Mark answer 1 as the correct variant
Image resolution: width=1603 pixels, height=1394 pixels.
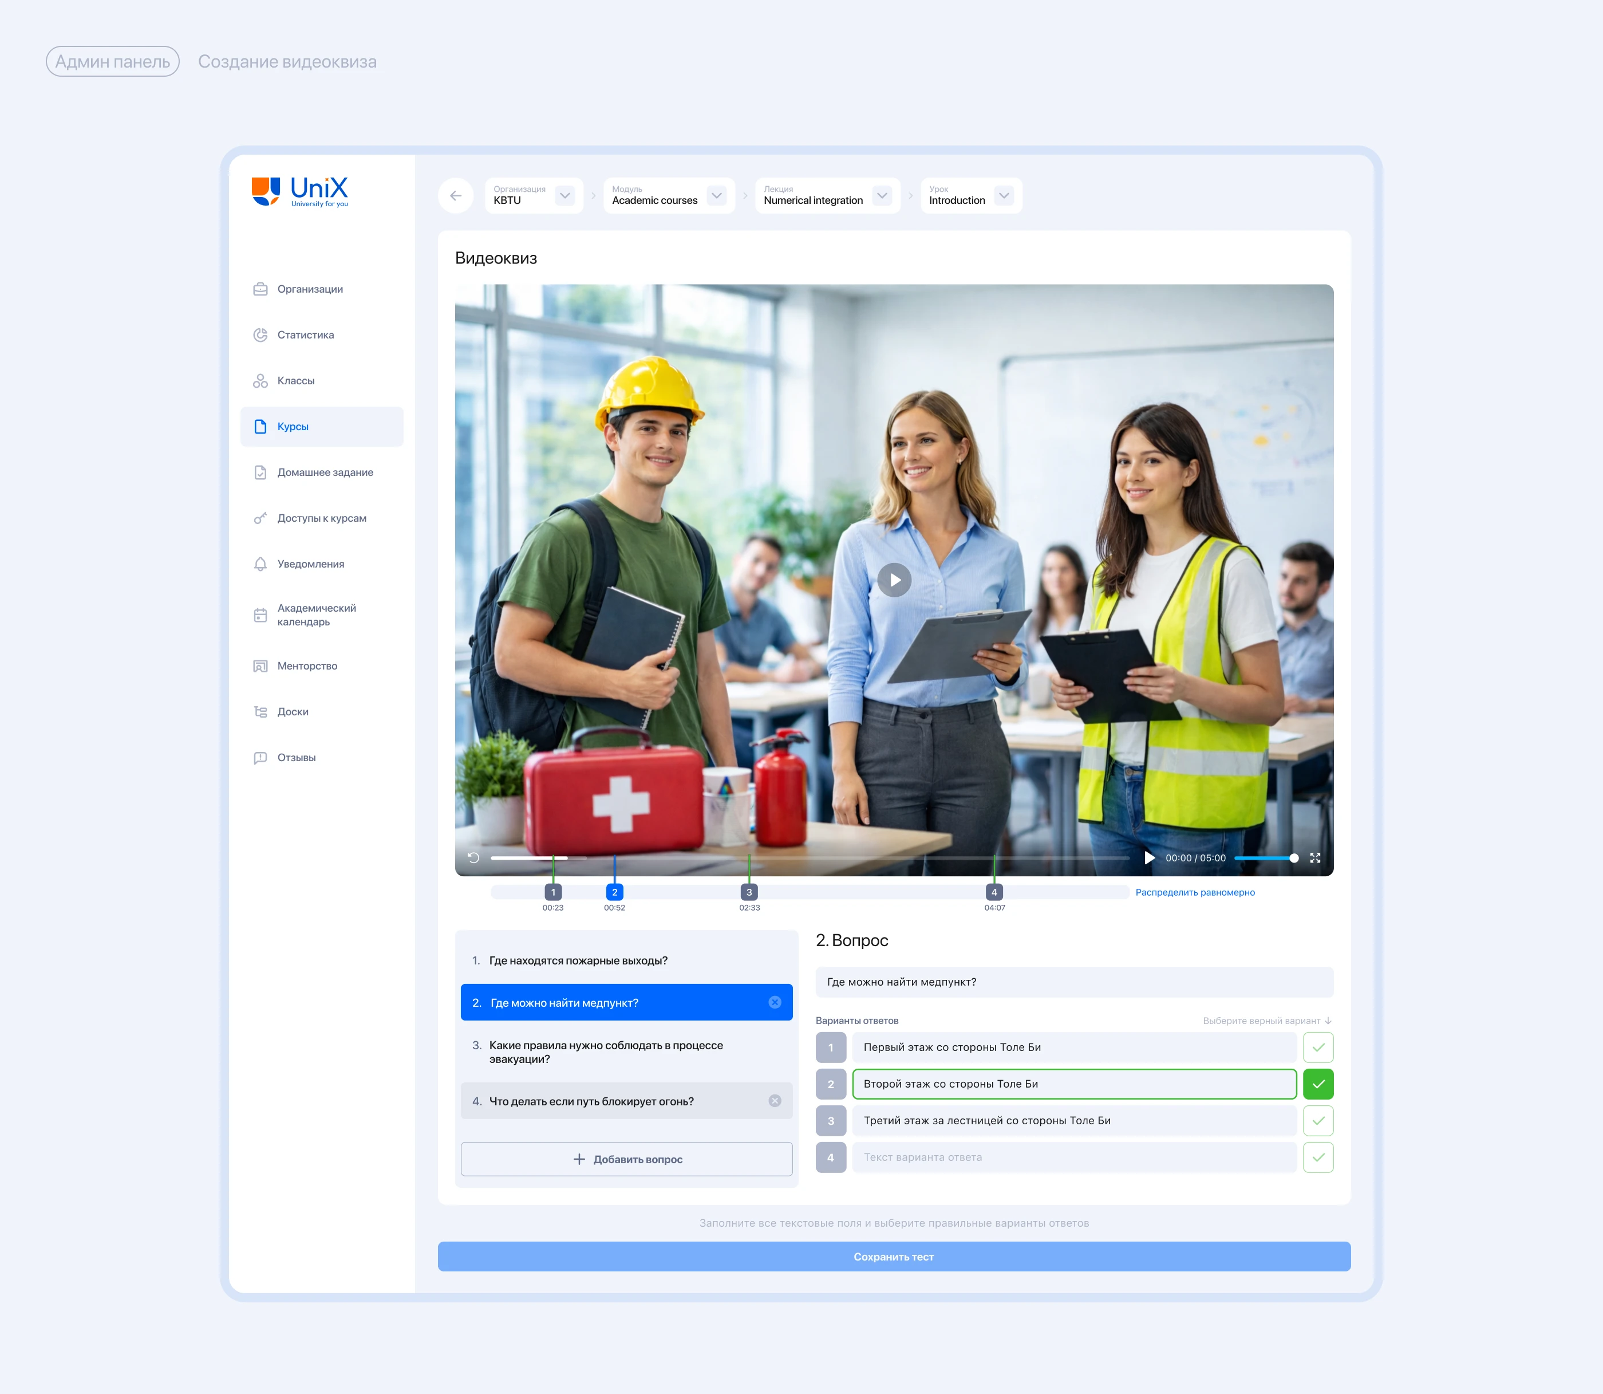[1318, 1048]
